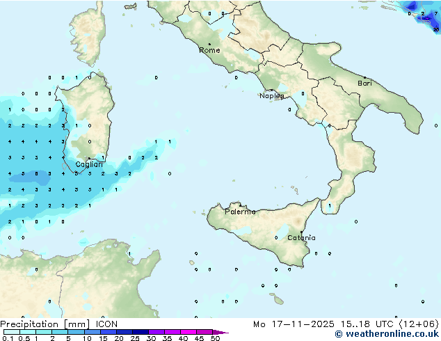Click the '20' legend scale value

119,338
